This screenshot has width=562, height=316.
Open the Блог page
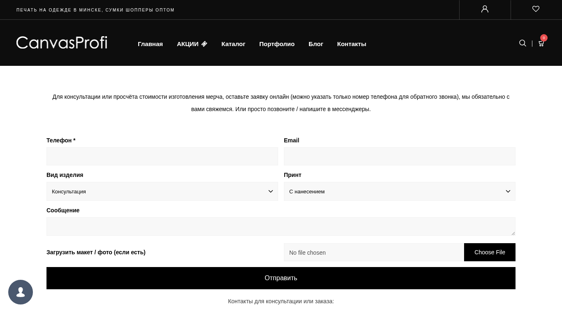coord(316,44)
